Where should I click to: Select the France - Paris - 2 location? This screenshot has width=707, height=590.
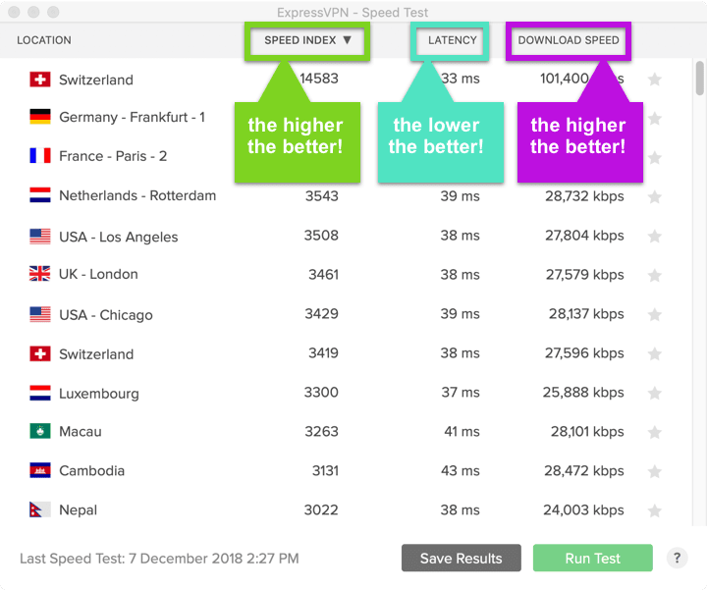113,156
